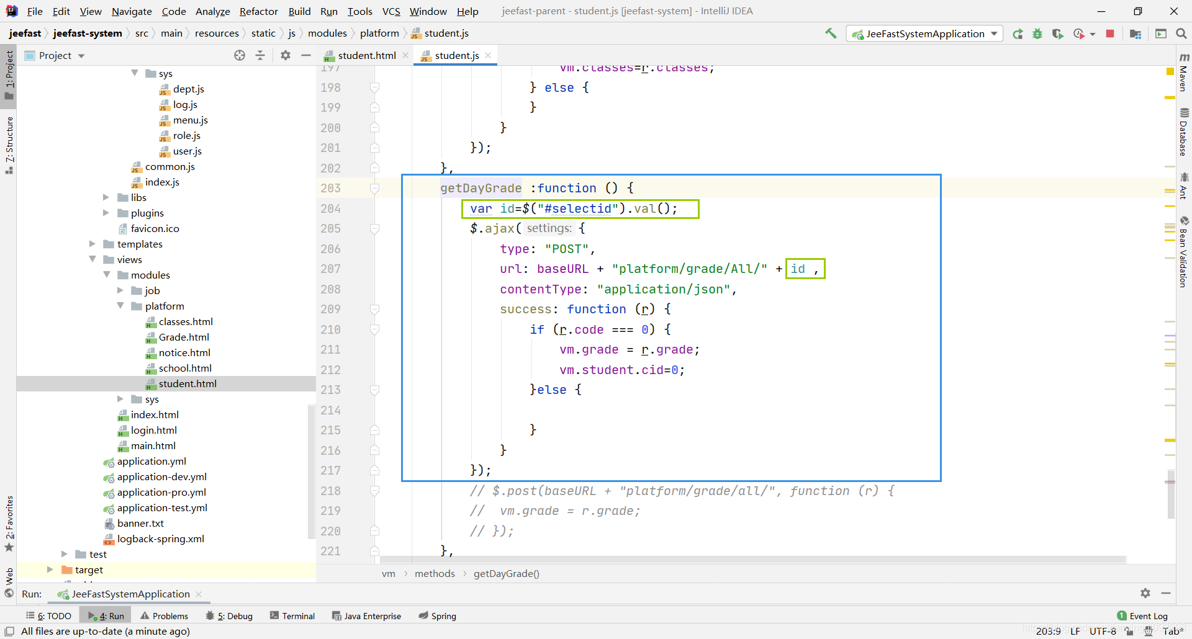Screen dimensions: 1192x639
Task: Click the Debug bug icon in toolbar
Action: (1037, 34)
